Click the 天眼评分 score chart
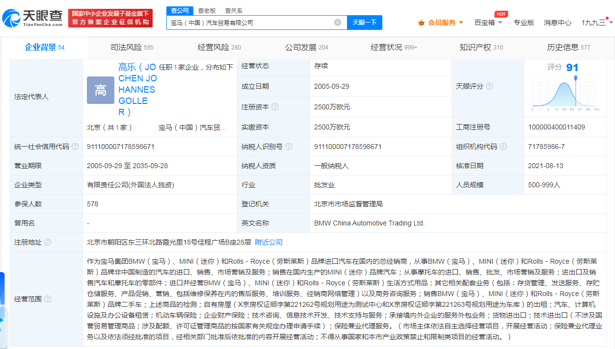615x349 pixels. [565, 93]
